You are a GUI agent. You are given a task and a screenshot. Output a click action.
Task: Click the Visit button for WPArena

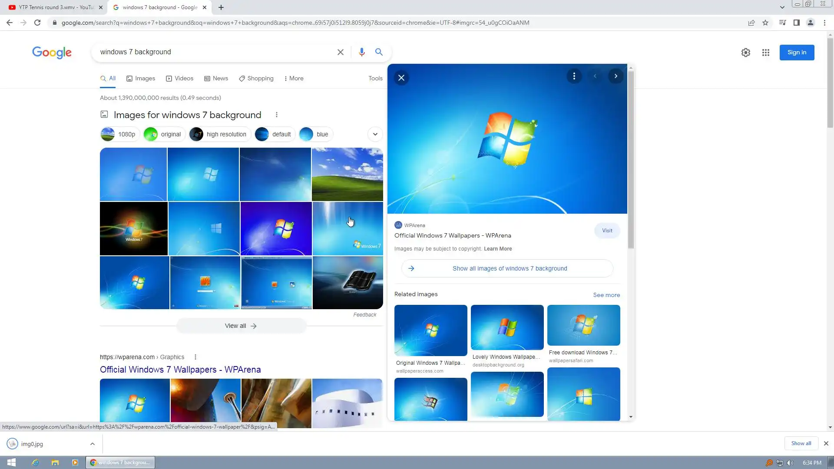click(607, 231)
